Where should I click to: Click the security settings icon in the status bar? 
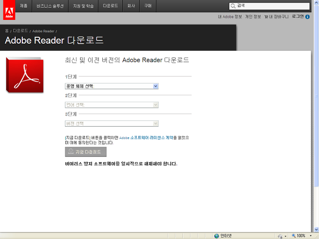[x=280, y=236]
